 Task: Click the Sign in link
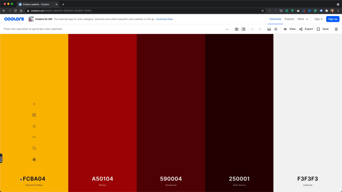tap(318, 19)
